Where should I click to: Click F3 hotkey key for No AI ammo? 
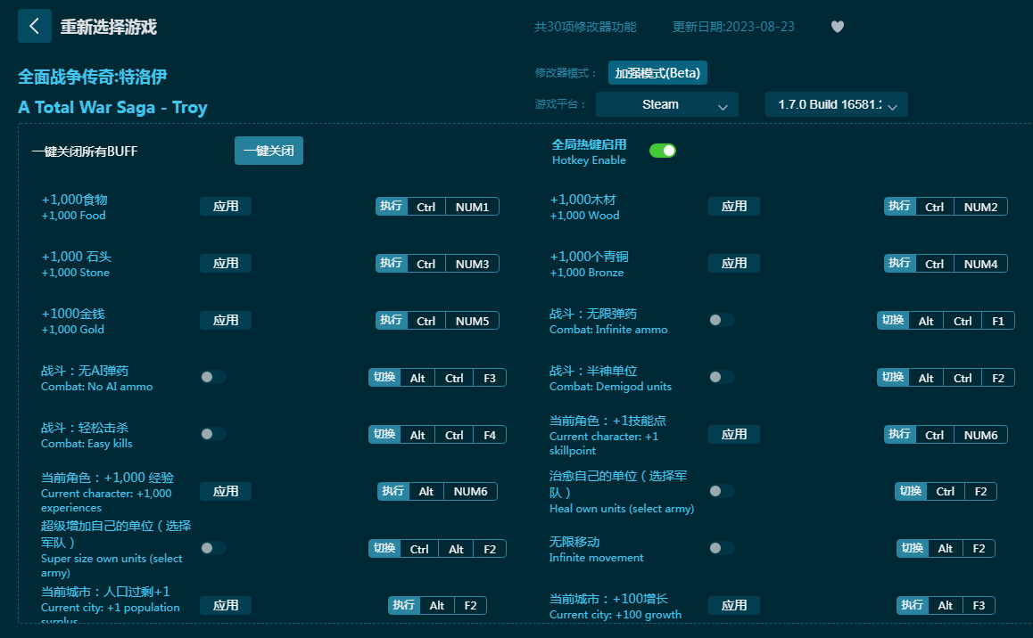point(490,378)
